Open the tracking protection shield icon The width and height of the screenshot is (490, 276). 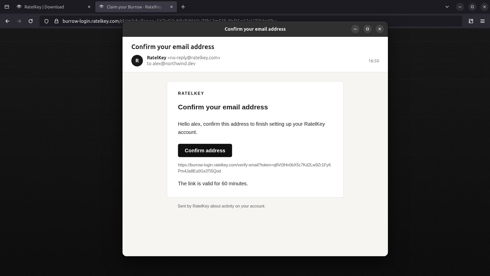tap(46, 21)
